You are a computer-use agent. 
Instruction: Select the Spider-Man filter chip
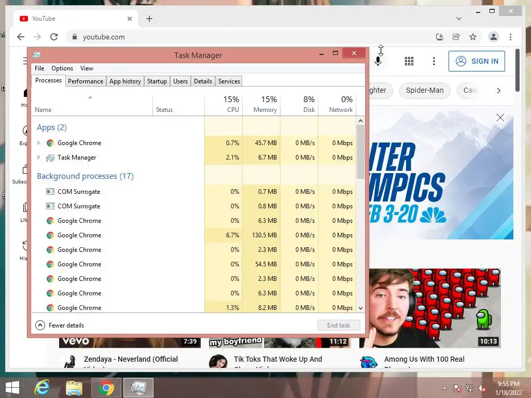tap(425, 90)
